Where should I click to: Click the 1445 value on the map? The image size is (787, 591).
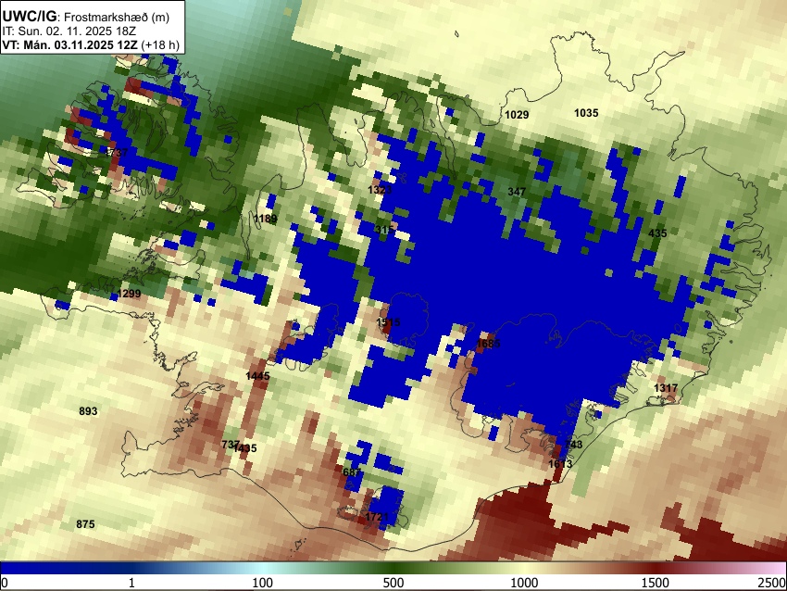[x=258, y=376]
